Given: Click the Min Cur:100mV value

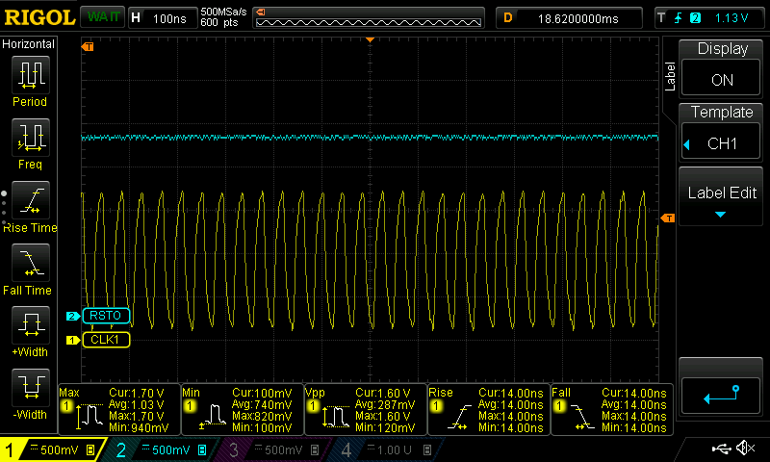Looking at the screenshot, I should point(262,394).
